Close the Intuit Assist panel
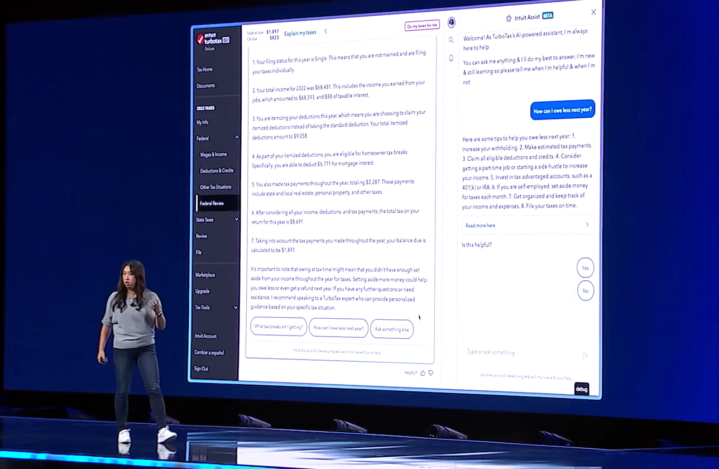Viewport: 719px width, 469px height. pyautogui.click(x=593, y=12)
